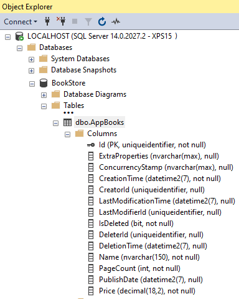Click the Disconnect plug icon with red X
Viewport: 239px width, 299px height.
pyautogui.click(x=61, y=21)
